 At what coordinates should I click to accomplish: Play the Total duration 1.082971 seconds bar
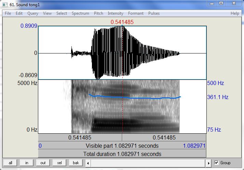tap(122, 154)
